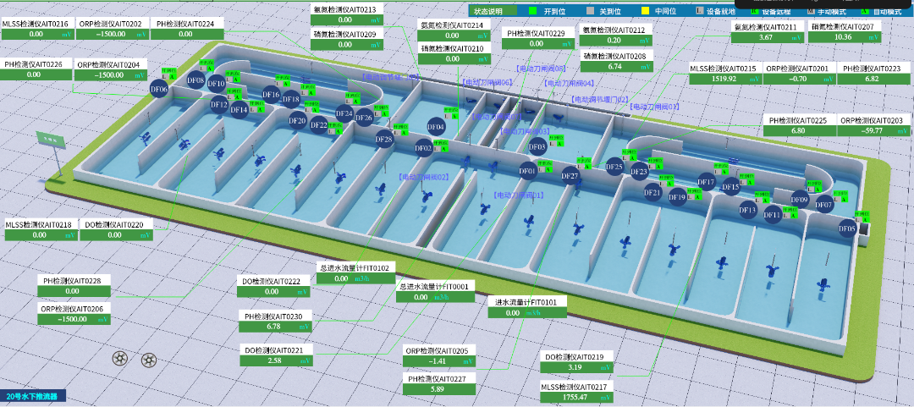The image size is (914, 407).
Task: Open the 20号水下推流器 label
Action: [32, 396]
